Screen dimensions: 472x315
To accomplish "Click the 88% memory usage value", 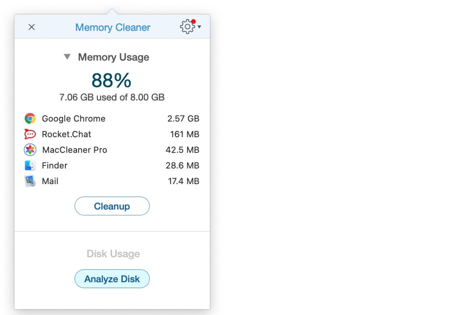I will point(111,80).
